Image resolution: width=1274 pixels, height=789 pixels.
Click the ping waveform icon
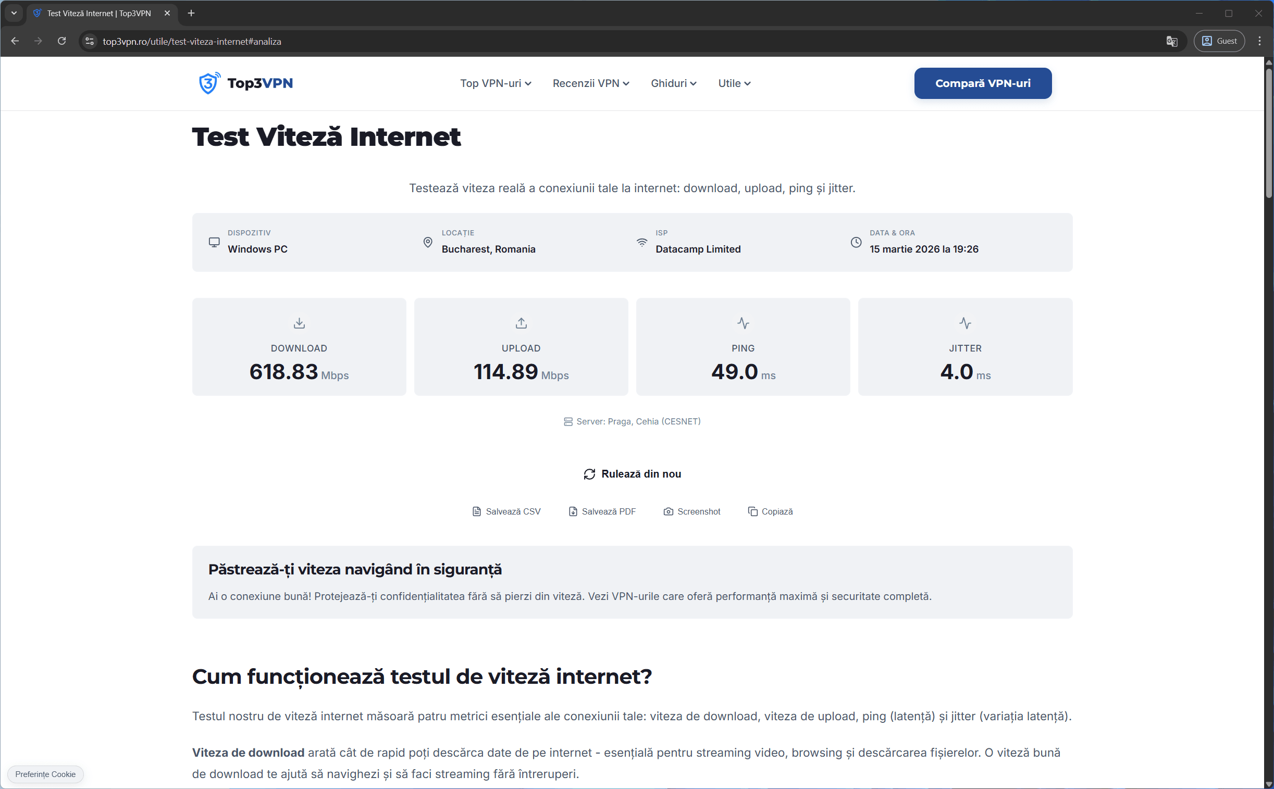(x=743, y=323)
